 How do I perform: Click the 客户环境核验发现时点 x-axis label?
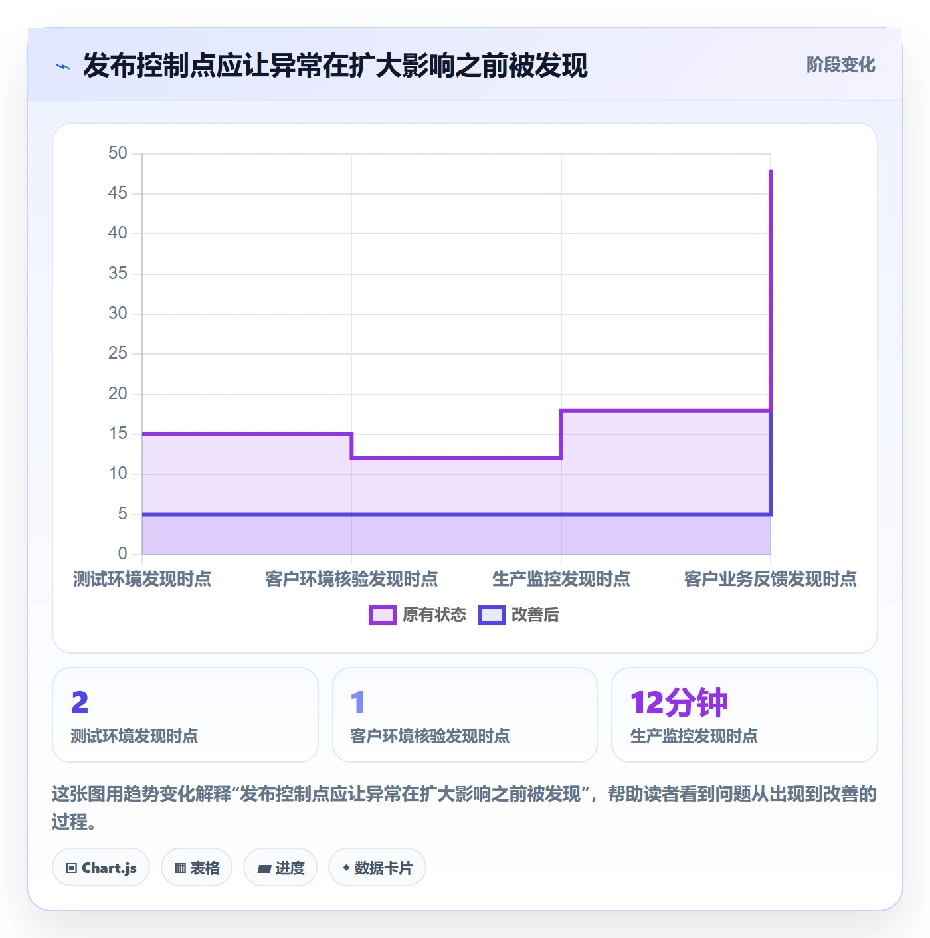click(351, 579)
